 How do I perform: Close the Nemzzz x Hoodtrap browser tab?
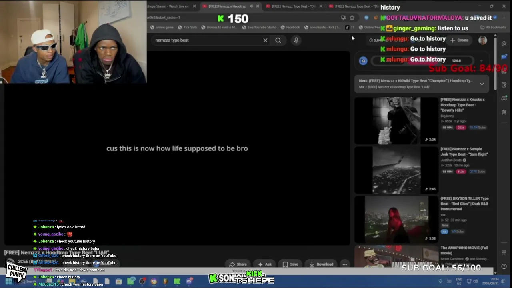258,6
